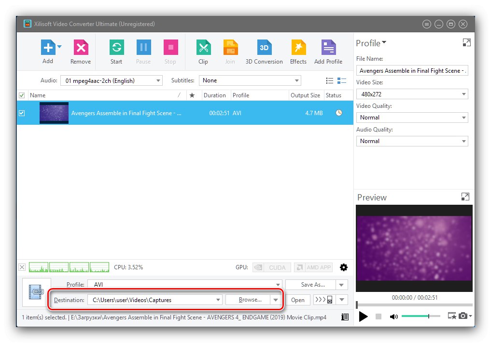Click the preview playback seek bar
This screenshot has width=491, height=343.
click(x=414, y=305)
